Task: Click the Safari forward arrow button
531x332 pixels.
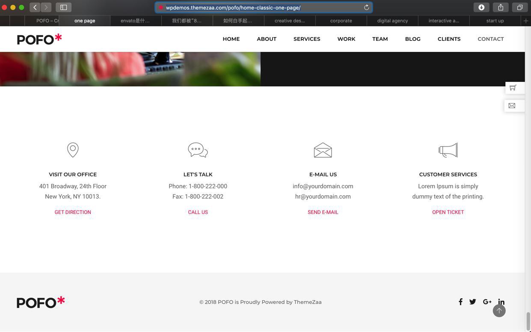Action: point(46,7)
